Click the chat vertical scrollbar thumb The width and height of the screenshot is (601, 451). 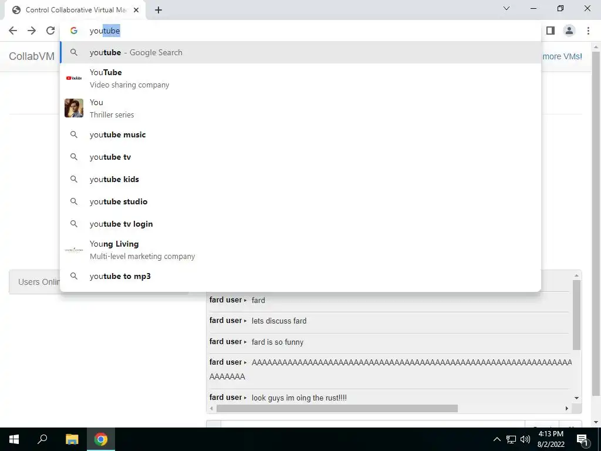576,315
